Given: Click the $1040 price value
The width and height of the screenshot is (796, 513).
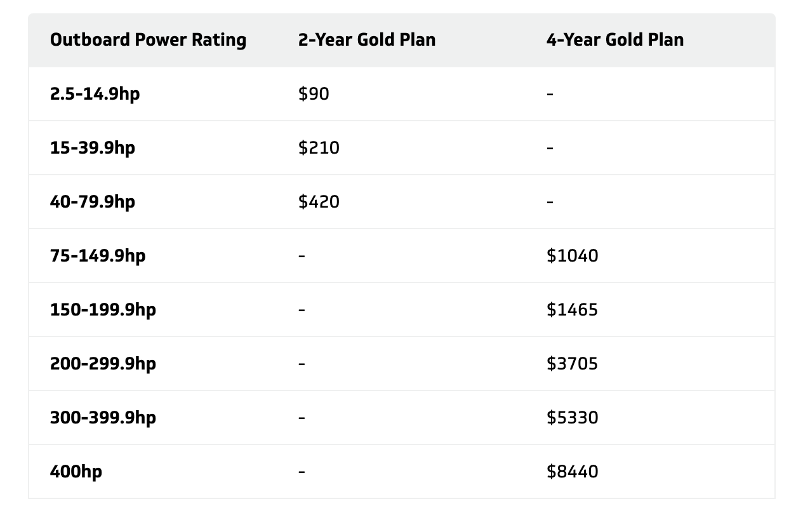Looking at the screenshot, I should pyautogui.click(x=572, y=256).
